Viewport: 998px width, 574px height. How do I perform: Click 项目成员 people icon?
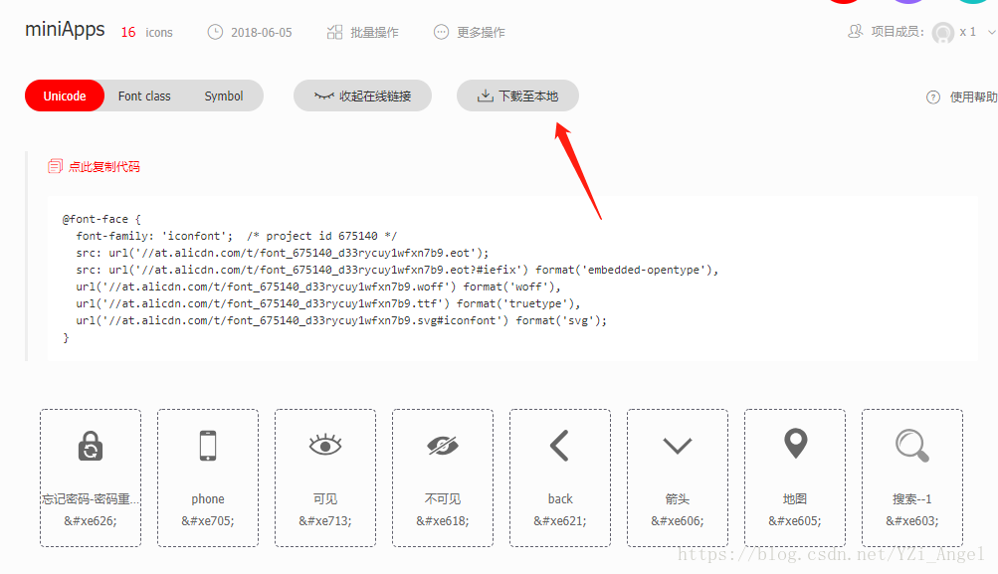coord(856,31)
